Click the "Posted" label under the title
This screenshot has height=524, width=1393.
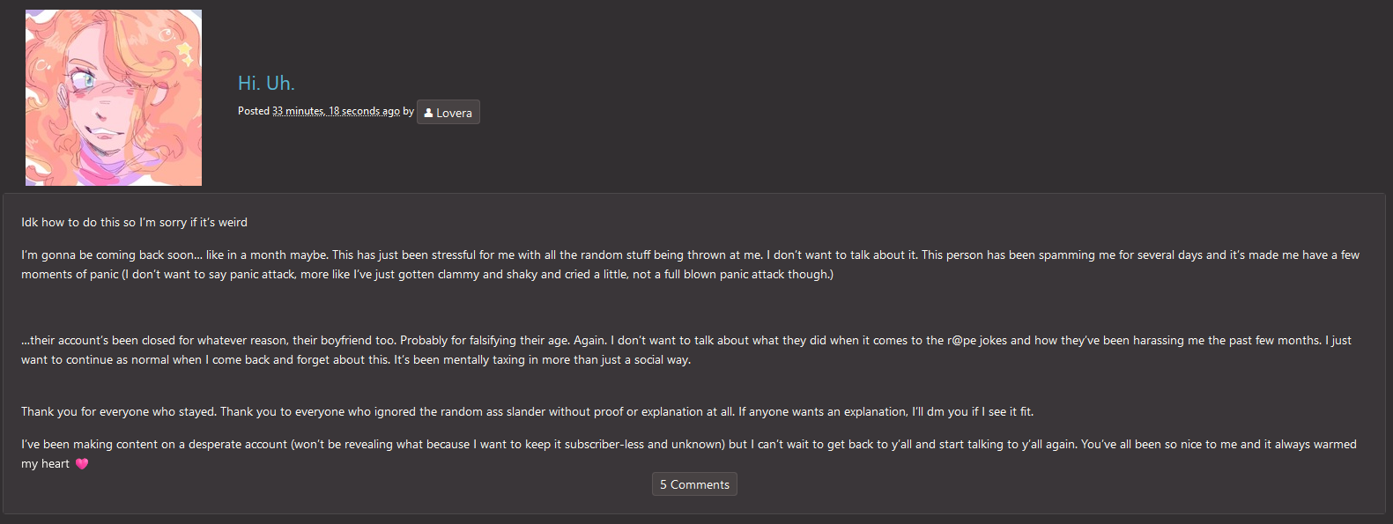pyautogui.click(x=253, y=111)
